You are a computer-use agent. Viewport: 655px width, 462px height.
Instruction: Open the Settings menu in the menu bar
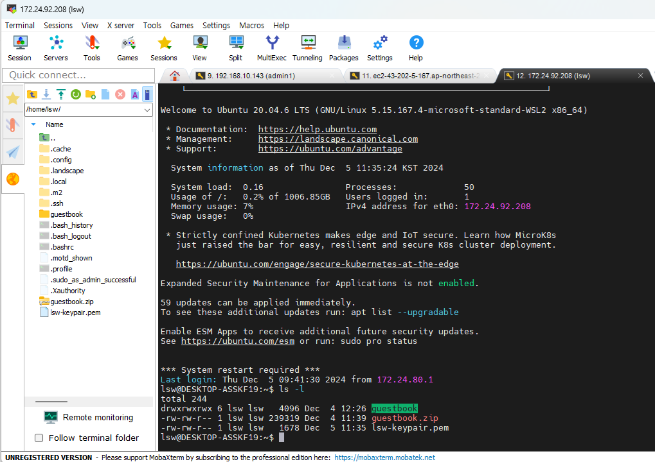pos(216,26)
